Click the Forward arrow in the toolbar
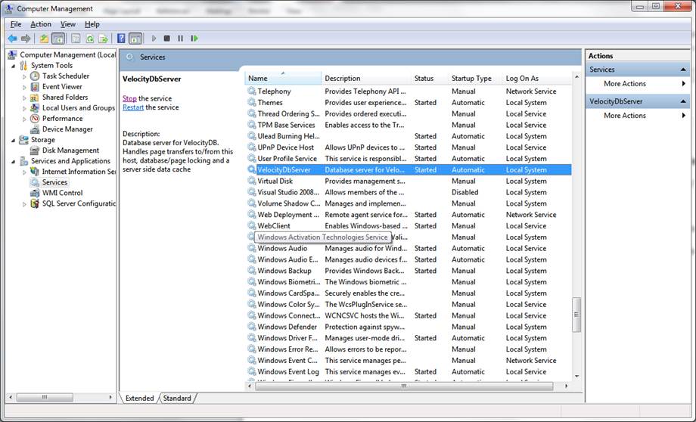696x422 pixels. [x=26, y=39]
